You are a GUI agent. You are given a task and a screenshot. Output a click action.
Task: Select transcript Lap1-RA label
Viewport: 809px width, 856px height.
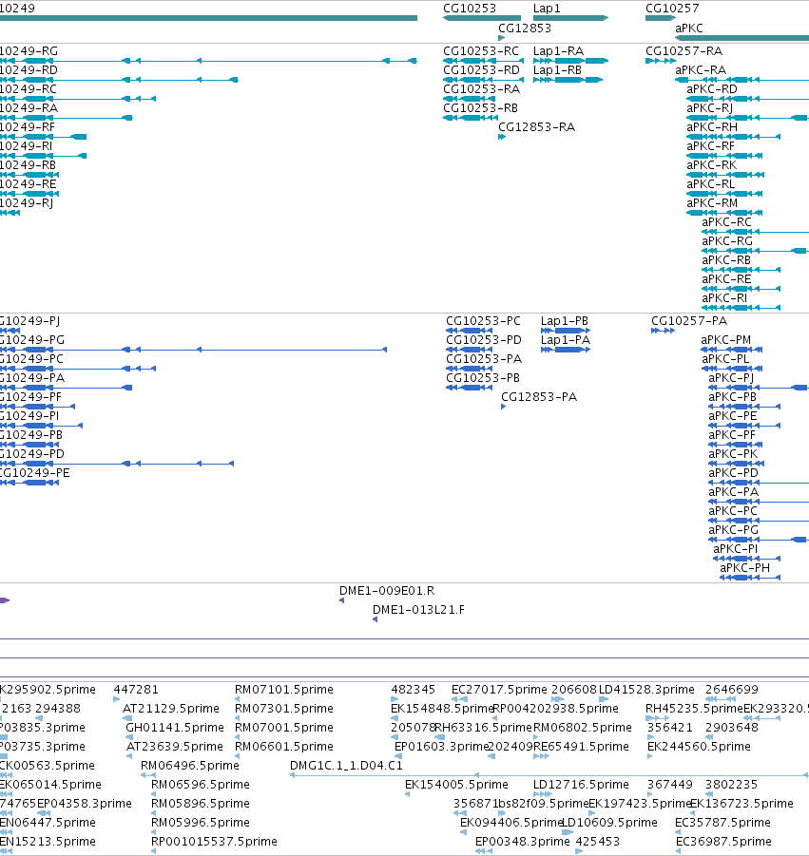pyautogui.click(x=558, y=50)
